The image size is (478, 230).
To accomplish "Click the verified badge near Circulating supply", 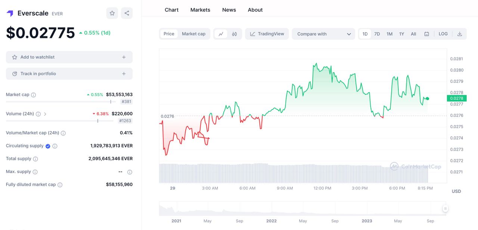I will point(48,146).
